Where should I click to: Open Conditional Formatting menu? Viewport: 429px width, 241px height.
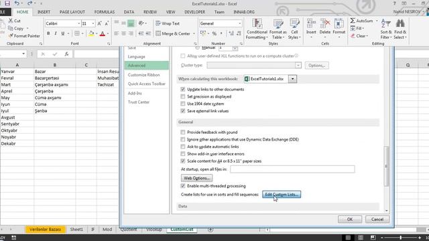click(x=257, y=29)
